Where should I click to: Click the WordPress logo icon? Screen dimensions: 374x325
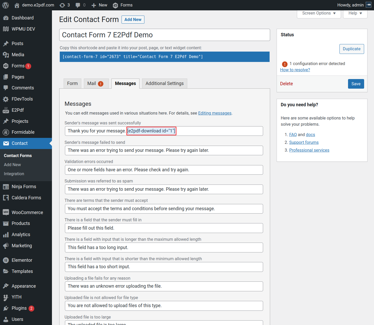(5, 5)
